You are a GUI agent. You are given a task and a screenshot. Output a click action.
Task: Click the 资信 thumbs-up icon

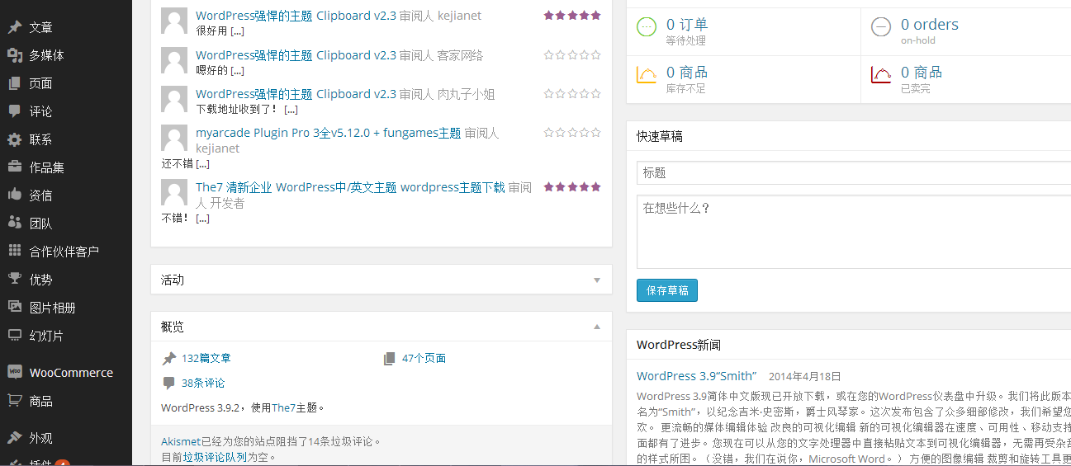coord(14,195)
